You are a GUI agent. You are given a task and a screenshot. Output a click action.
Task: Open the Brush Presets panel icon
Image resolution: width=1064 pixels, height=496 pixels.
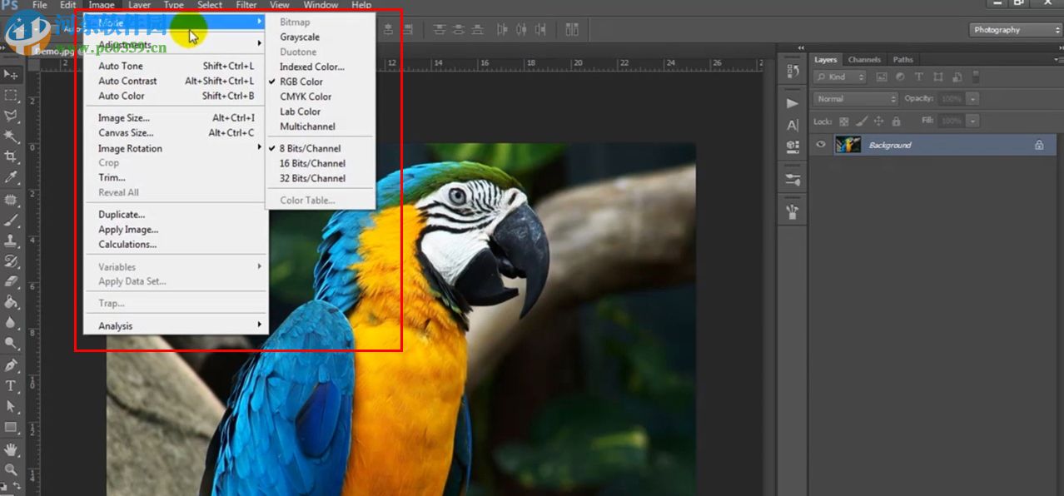pyautogui.click(x=793, y=180)
